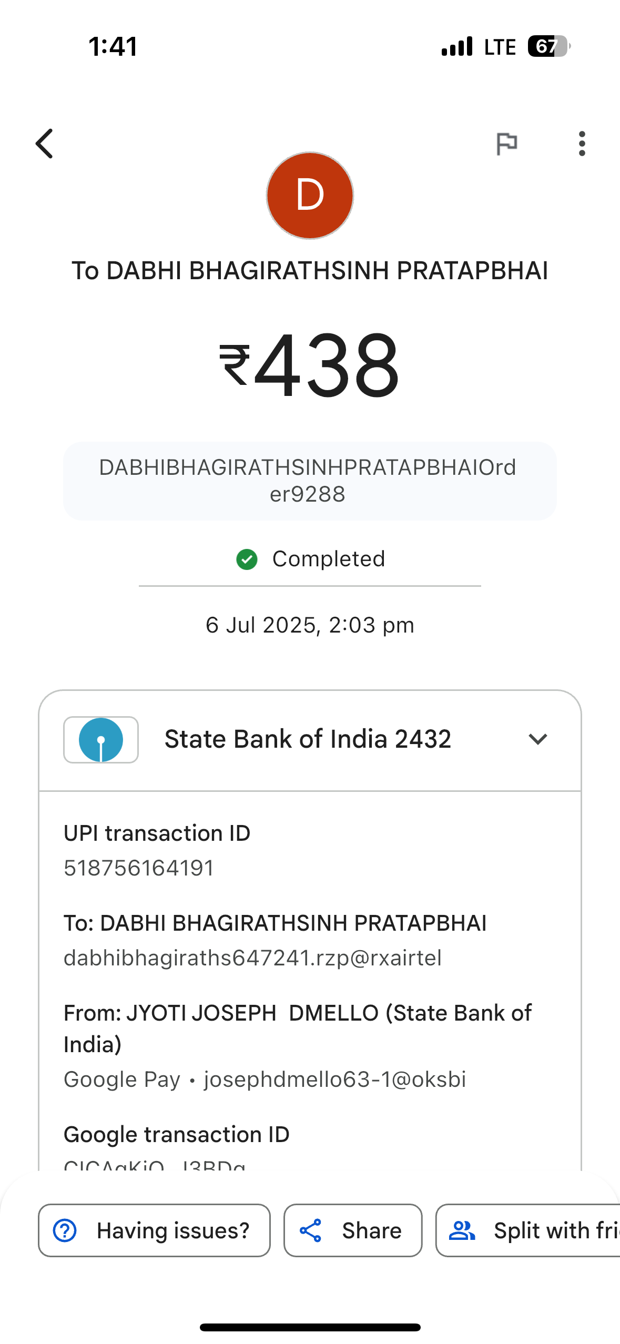The width and height of the screenshot is (620, 1344).
Task: Tap the split with friends people icon
Action: [x=462, y=1230]
